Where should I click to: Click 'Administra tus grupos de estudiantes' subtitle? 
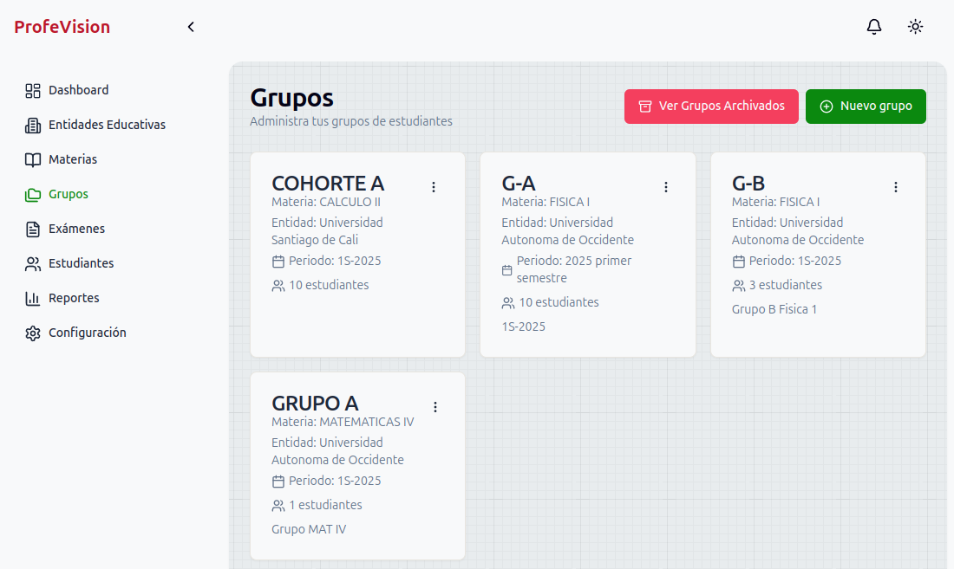click(x=351, y=121)
